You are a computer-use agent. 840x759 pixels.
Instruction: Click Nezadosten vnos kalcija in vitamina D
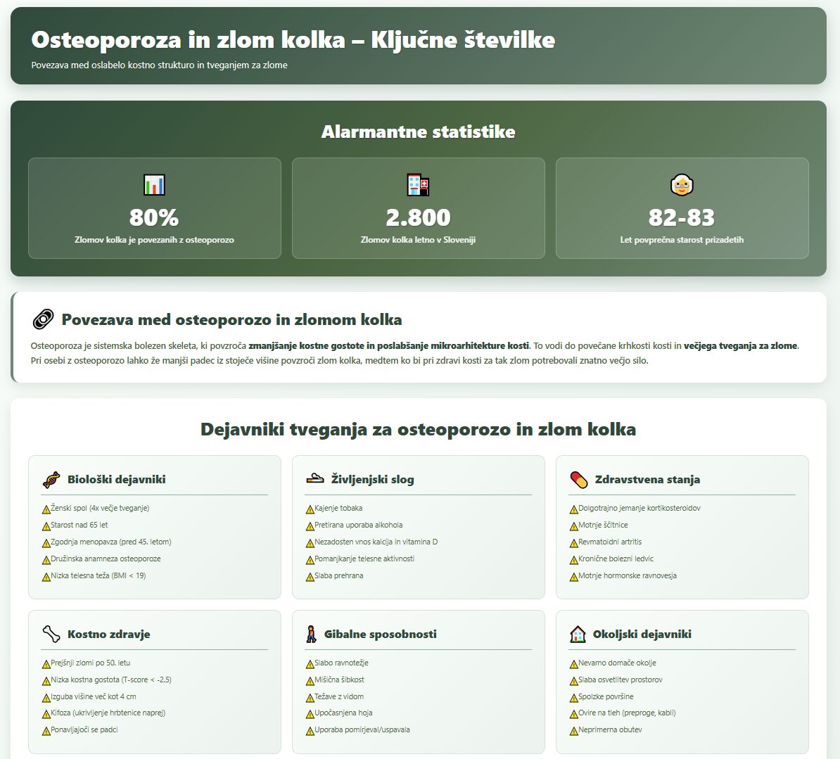pyautogui.click(x=376, y=542)
